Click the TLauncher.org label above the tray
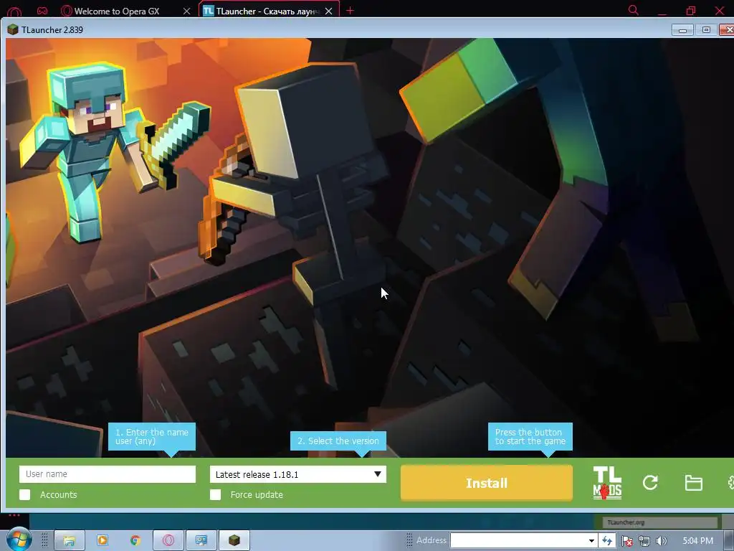This screenshot has height=551, width=734. point(625,522)
